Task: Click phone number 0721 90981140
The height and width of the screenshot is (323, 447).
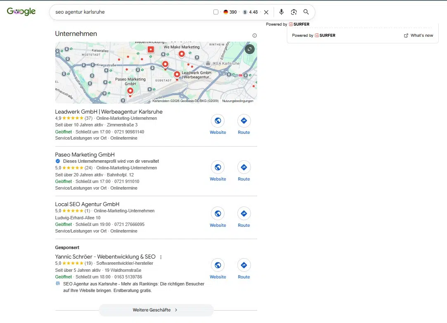Action: tap(129, 132)
